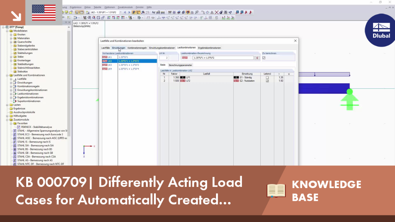Click the Lastkombination-Bezeichnung text field
This screenshot has width=395, height=222.
point(223,58)
